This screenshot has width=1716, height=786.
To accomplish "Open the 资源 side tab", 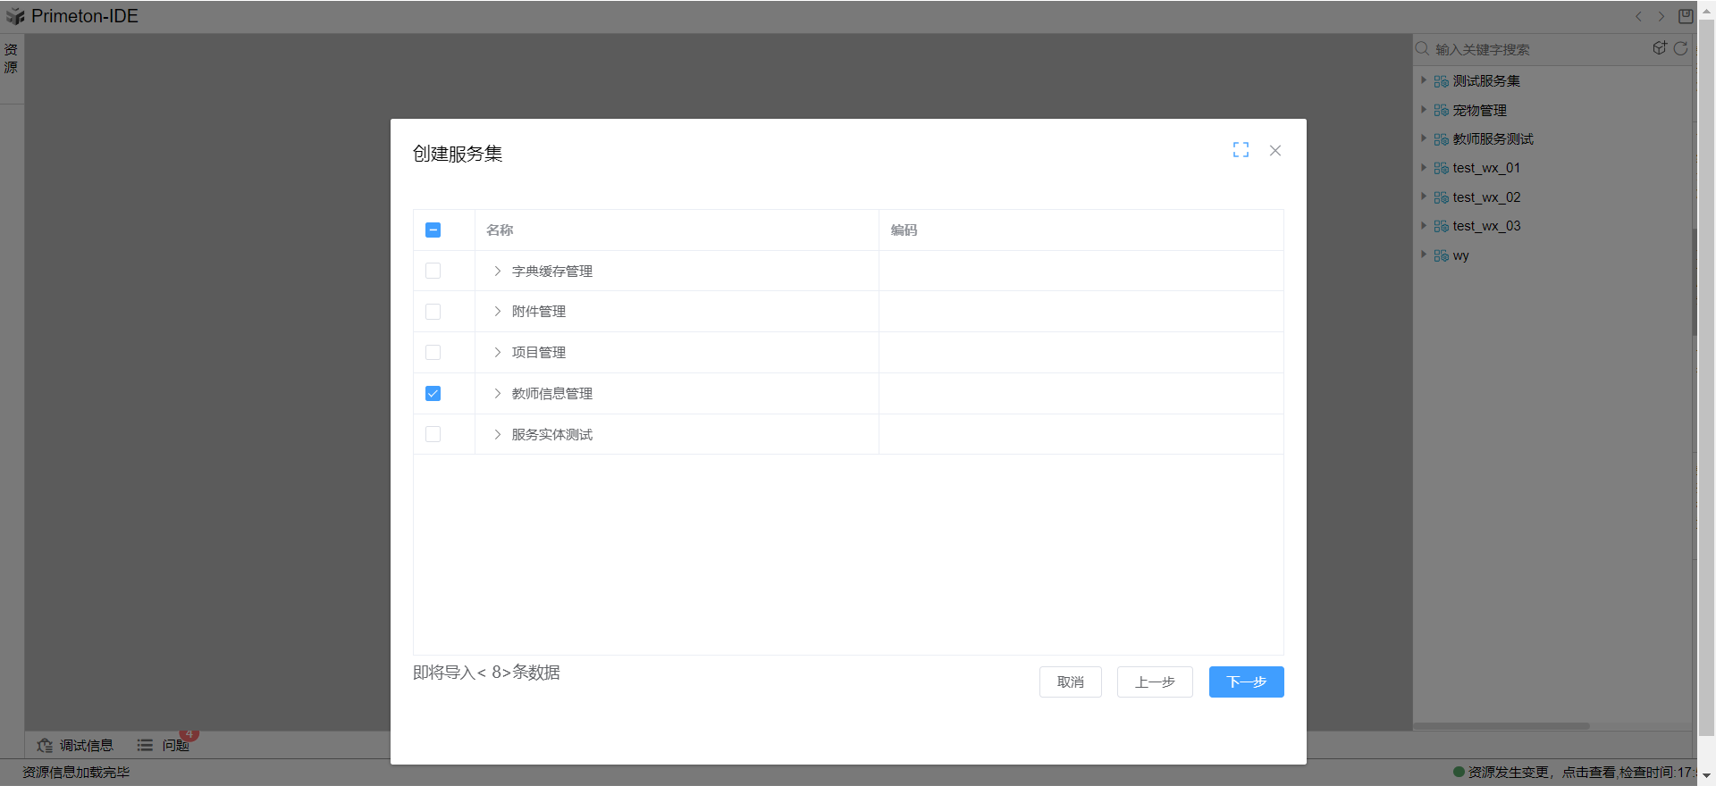I will pyautogui.click(x=11, y=58).
